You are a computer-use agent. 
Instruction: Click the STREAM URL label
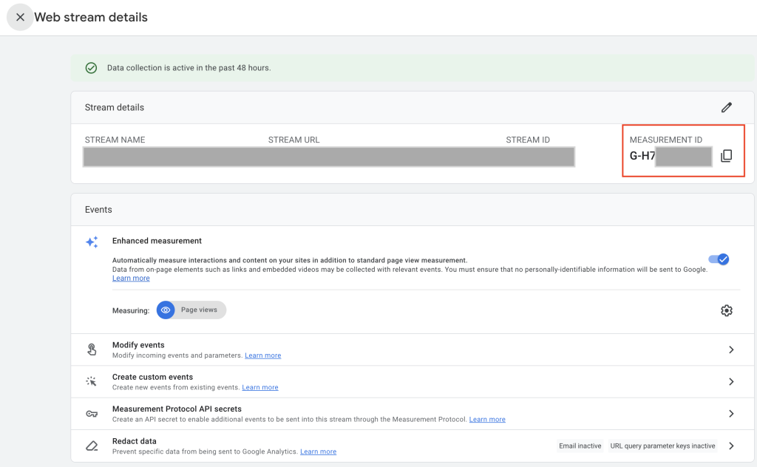point(294,140)
